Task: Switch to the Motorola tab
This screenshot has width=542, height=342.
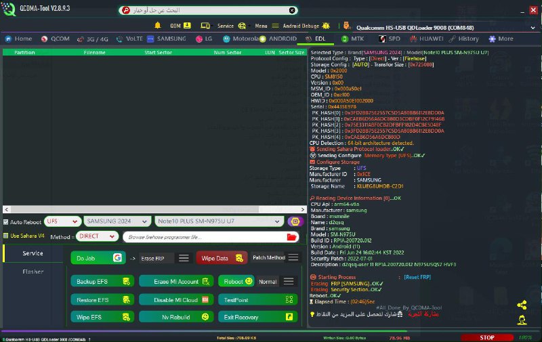Action: (241, 39)
